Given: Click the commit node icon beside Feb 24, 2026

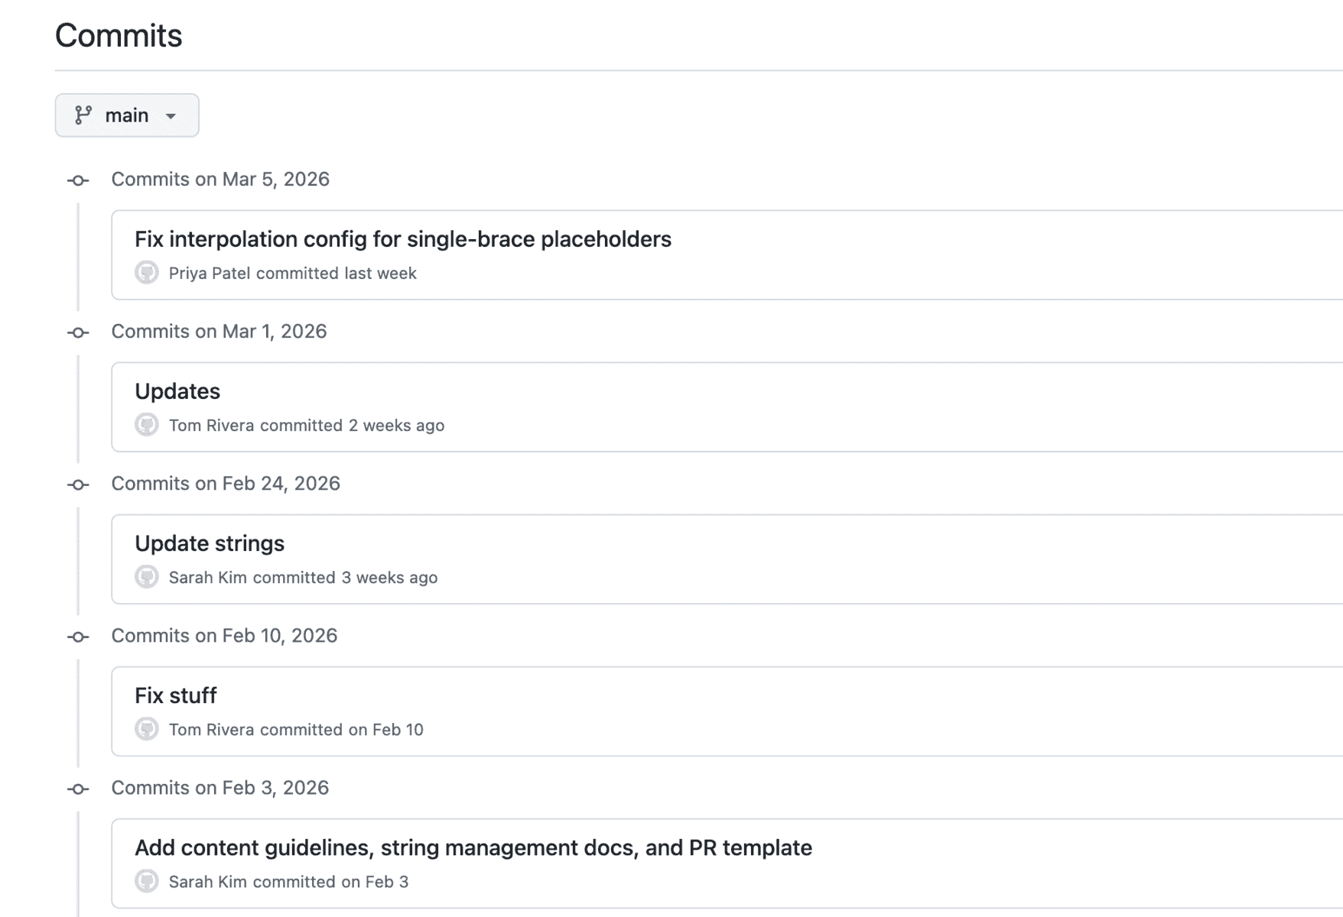Looking at the screenshot, I should (x=77, y=484).
